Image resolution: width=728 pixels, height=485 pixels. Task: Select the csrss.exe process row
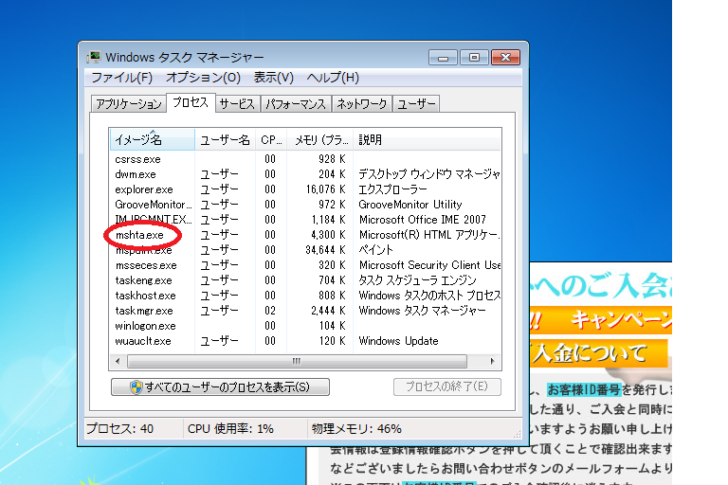(305, 159)
